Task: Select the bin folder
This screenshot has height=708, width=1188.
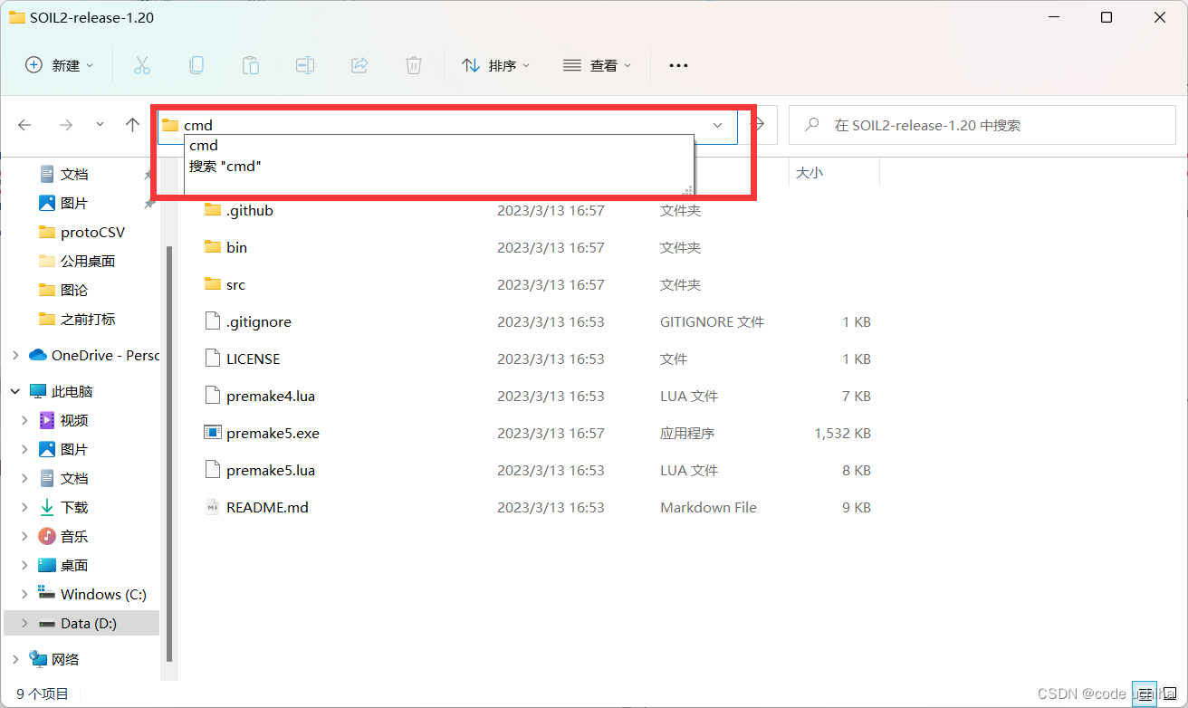Action: pyautogui.click(x=237, y=247)
